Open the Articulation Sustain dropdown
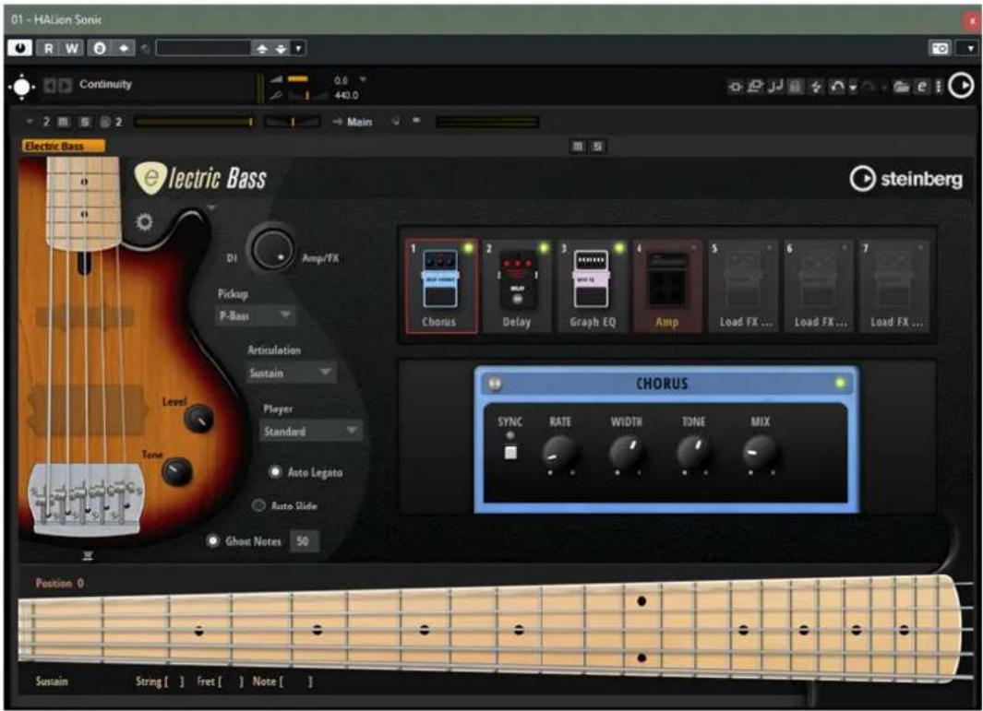Viewport: 983px width, 711px height. pos(290,373)
